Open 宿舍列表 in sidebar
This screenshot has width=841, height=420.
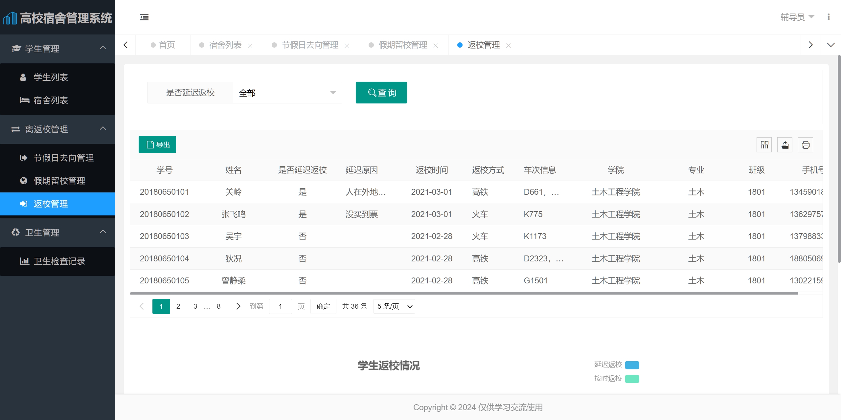[57, 100]
